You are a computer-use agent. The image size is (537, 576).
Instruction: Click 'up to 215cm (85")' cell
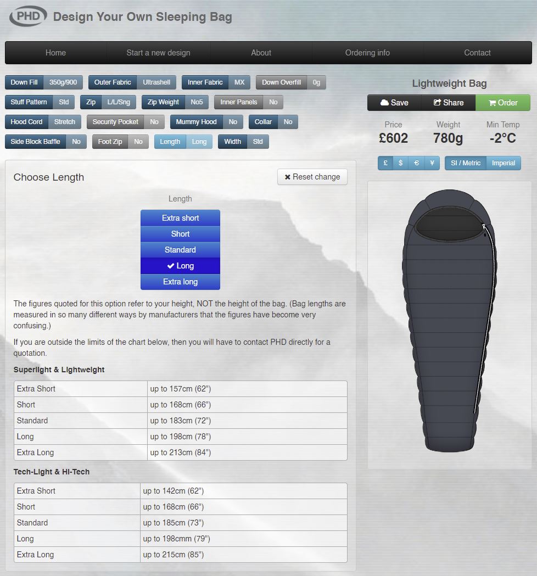[x=244, y=555]
